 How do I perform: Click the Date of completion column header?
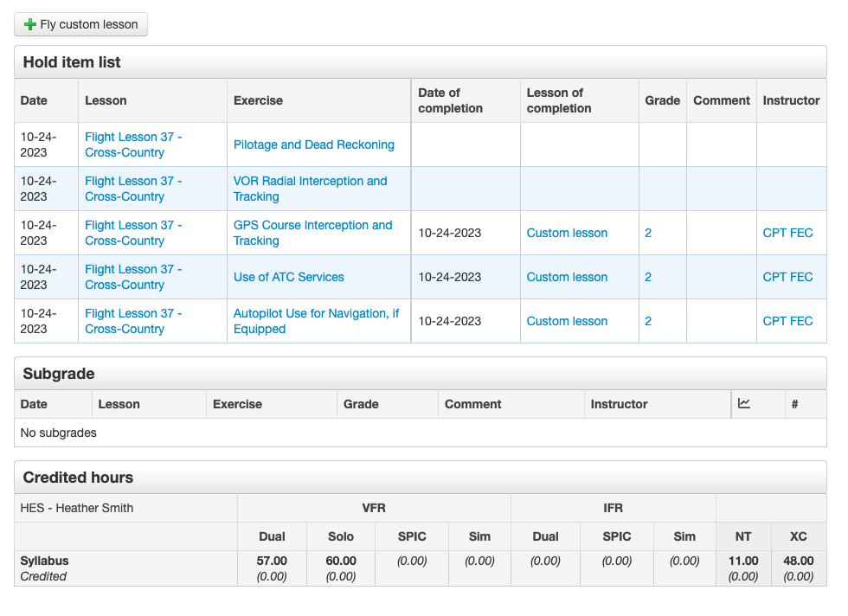point(450,100)
